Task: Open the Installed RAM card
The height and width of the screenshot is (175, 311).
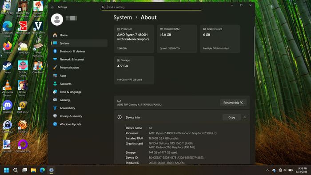Action: click(x=177, y=39)
